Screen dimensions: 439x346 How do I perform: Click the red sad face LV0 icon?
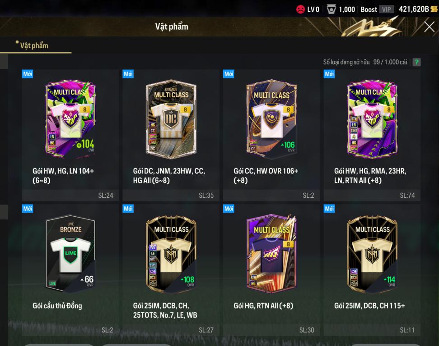click(x=300, y=9)
